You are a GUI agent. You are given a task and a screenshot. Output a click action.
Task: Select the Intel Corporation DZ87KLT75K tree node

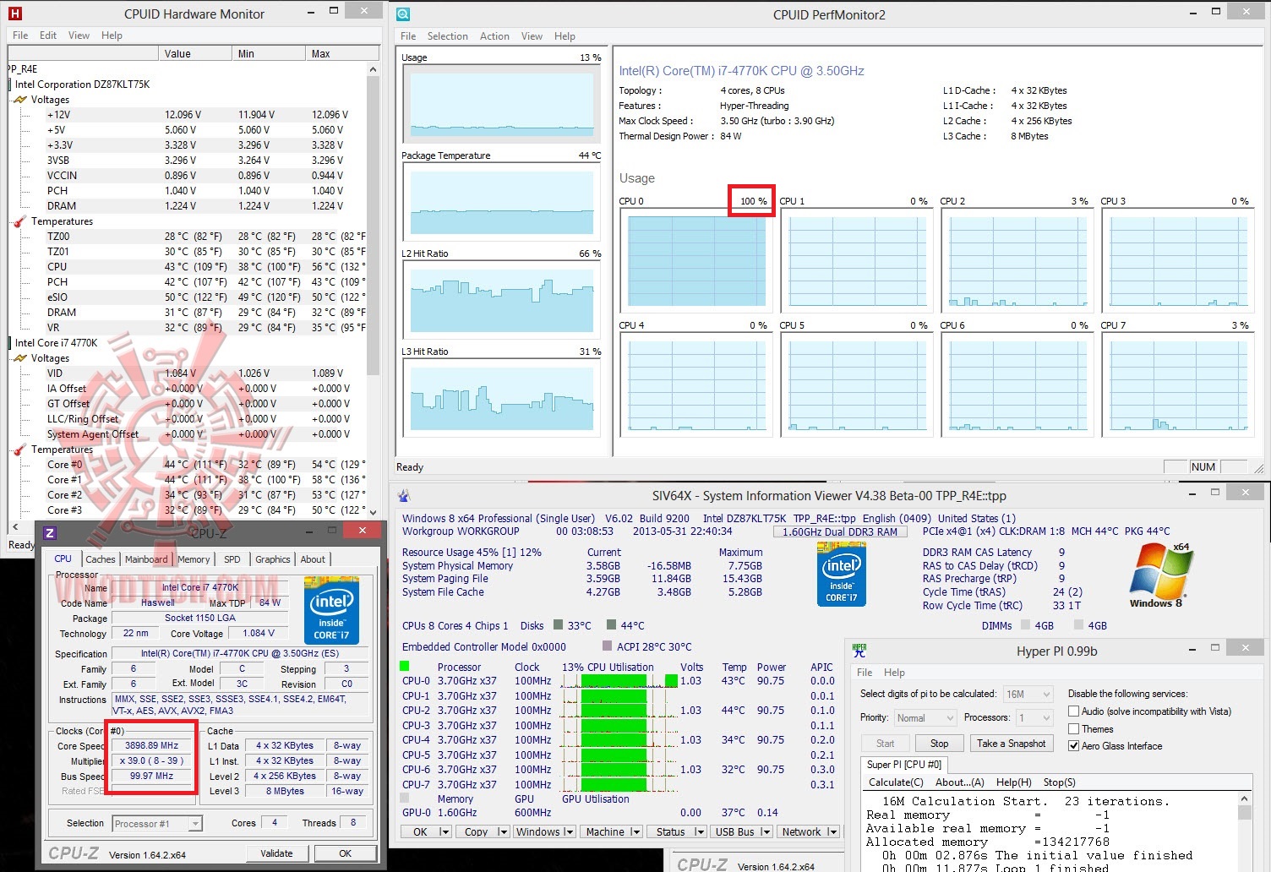click(82, 84)
